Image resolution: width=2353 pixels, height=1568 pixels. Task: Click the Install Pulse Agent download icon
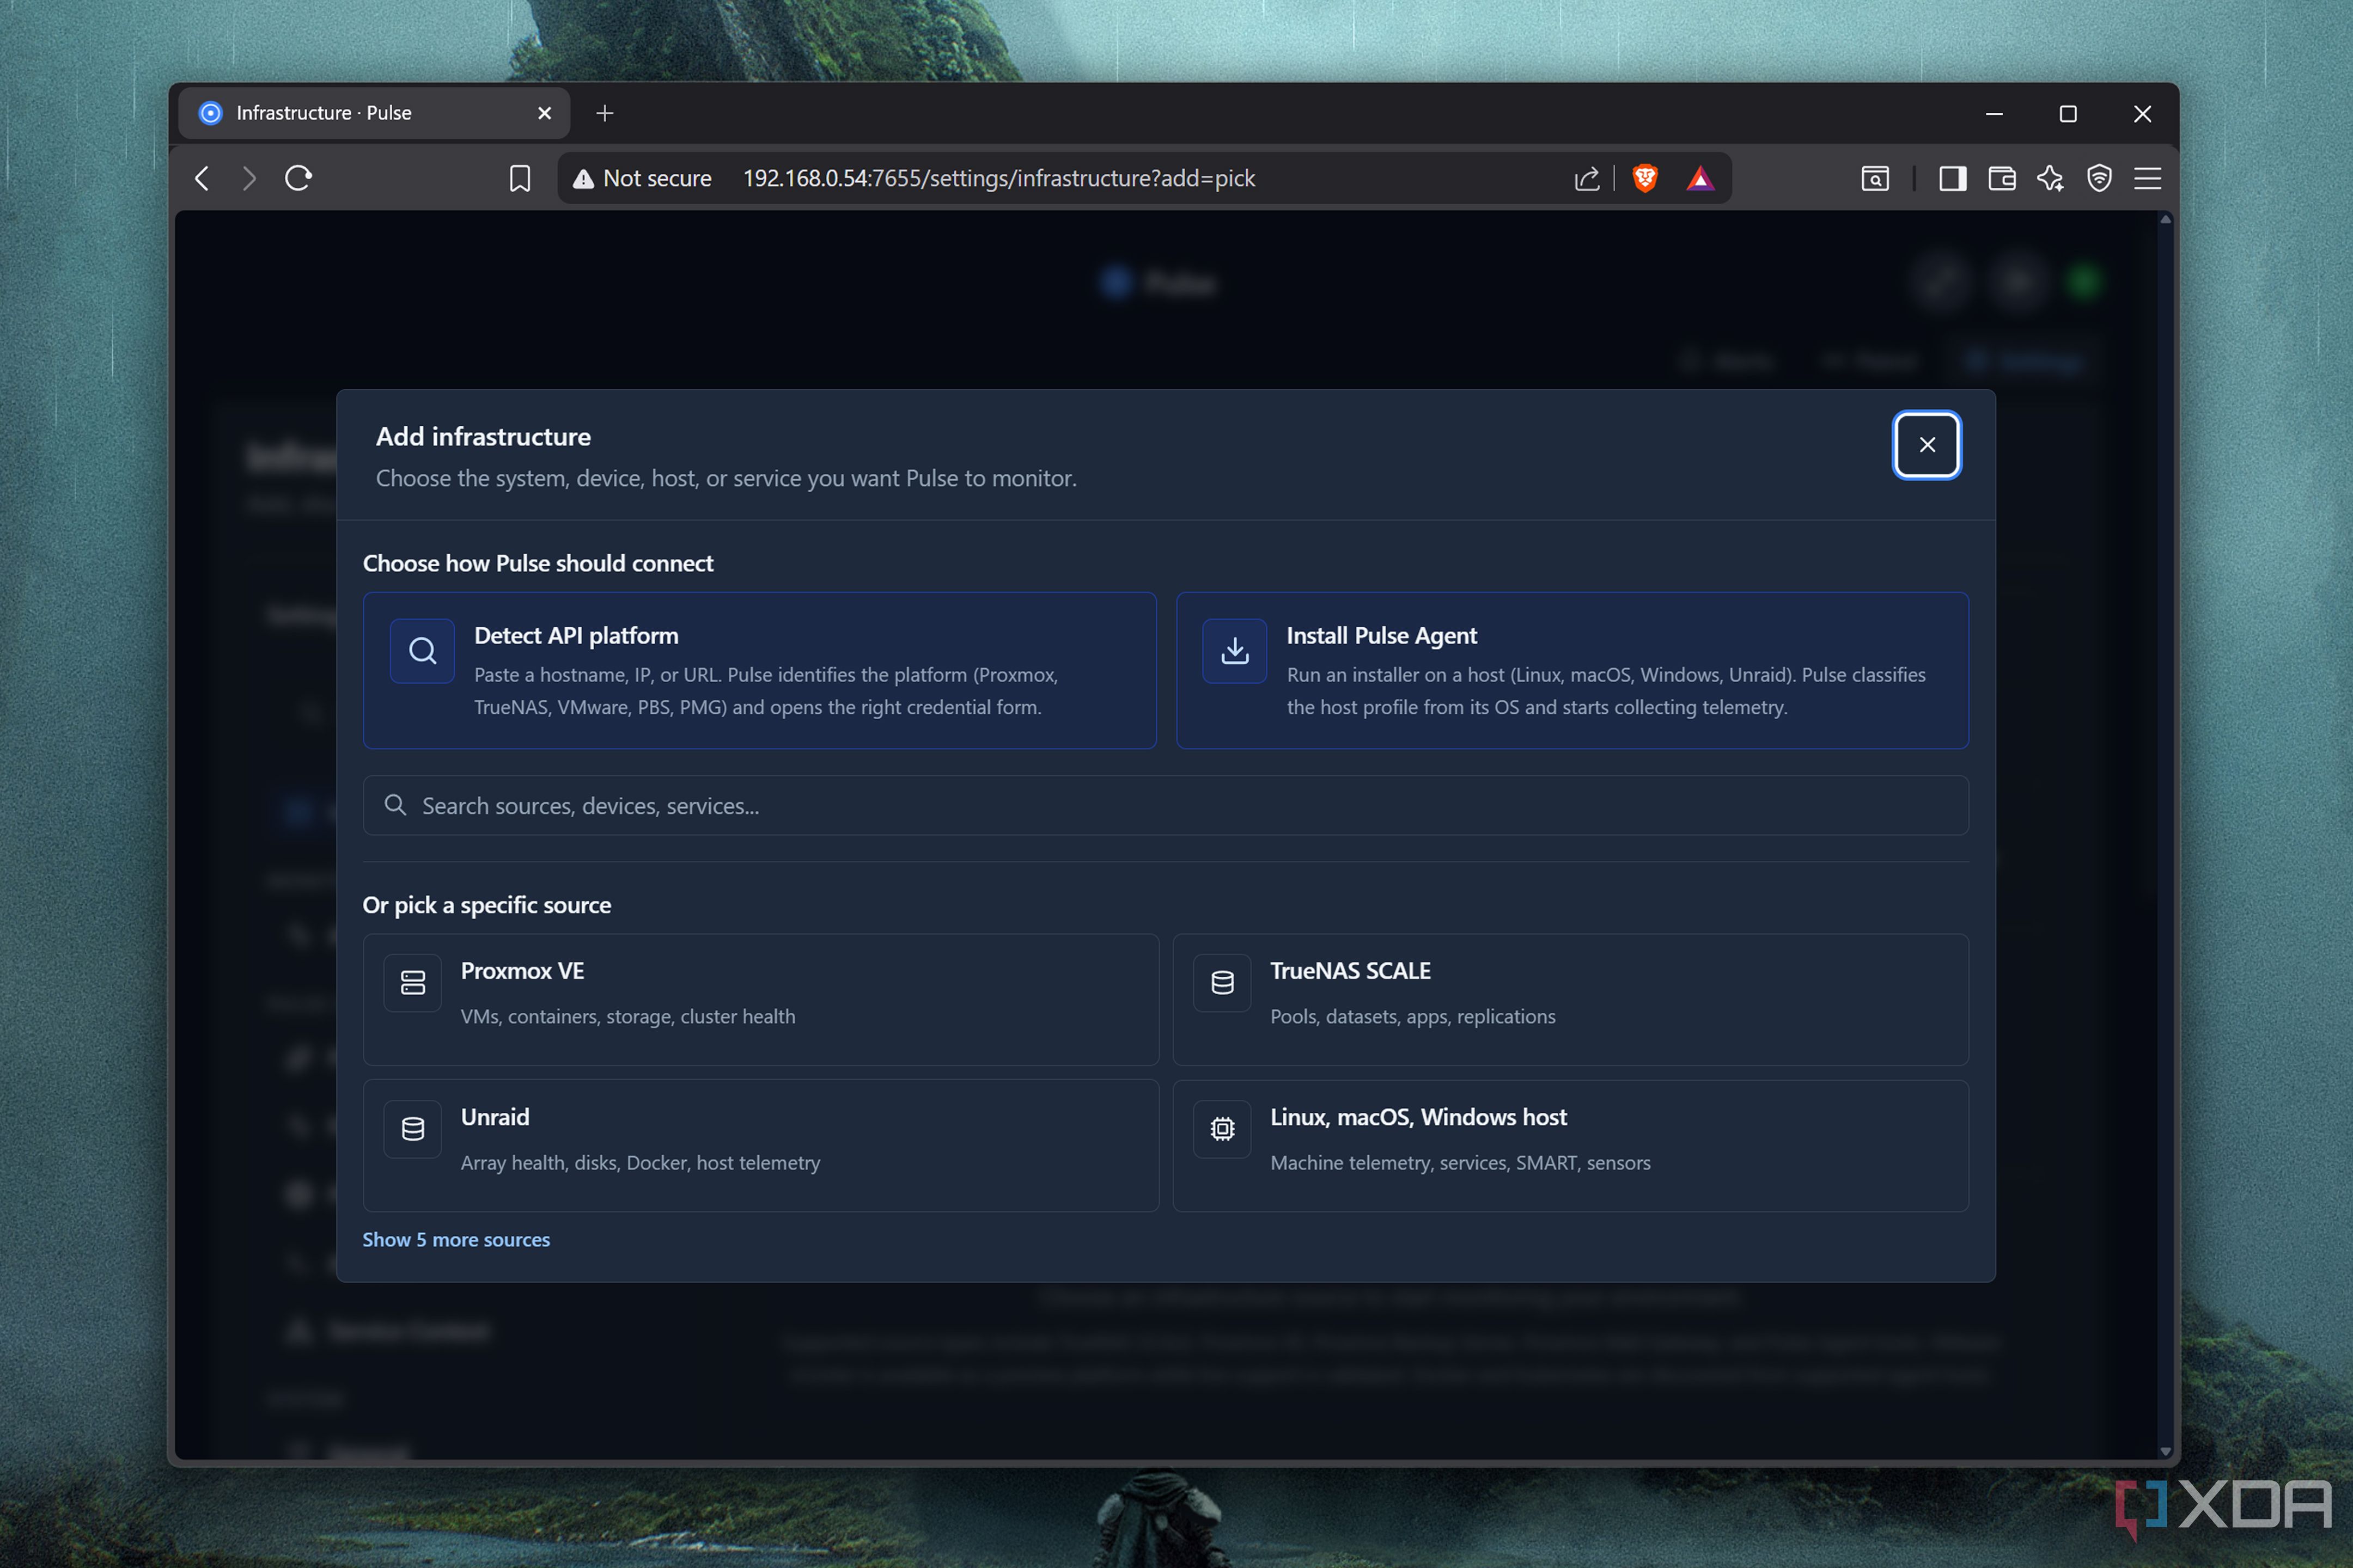[1235, 651]
